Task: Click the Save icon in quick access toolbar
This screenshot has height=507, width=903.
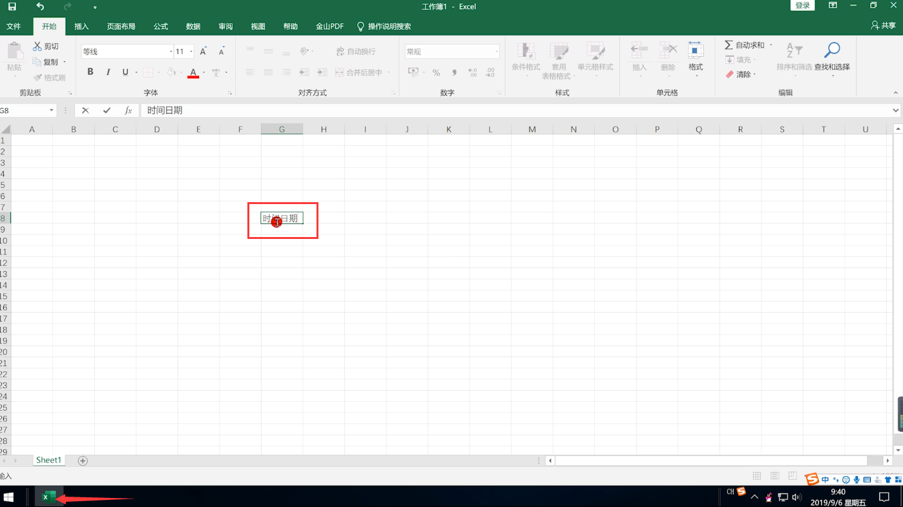Action: point(12,6)
